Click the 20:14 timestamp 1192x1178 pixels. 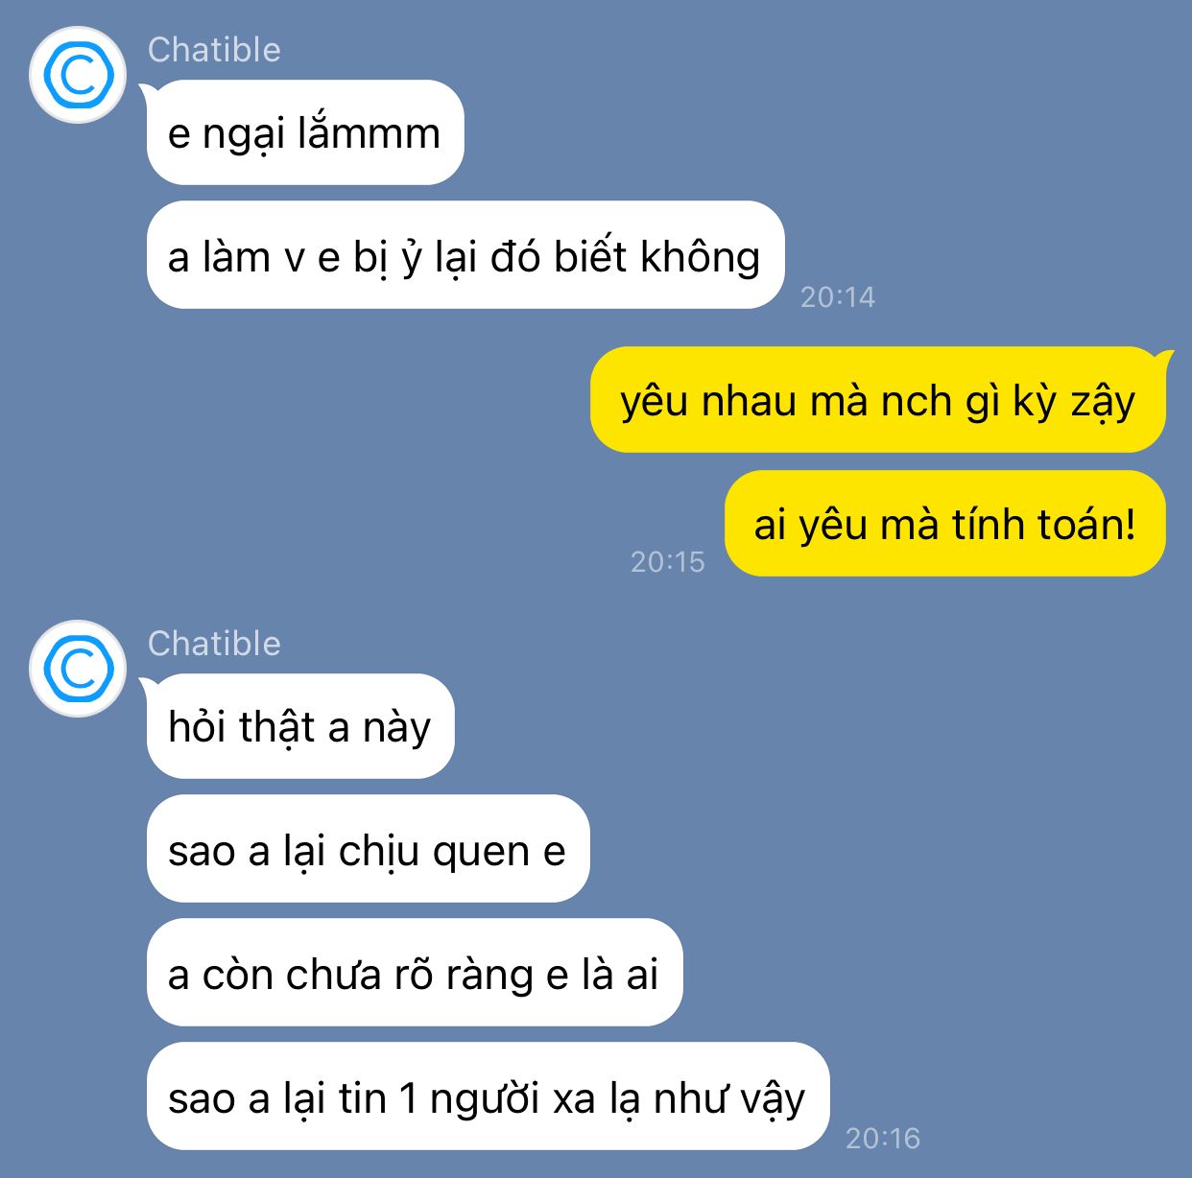click(838, 297)
